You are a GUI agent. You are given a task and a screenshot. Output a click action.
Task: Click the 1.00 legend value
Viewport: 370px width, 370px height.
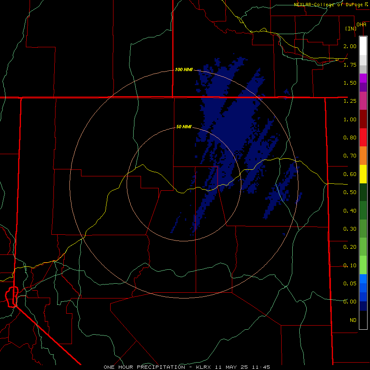coord(350,119)
